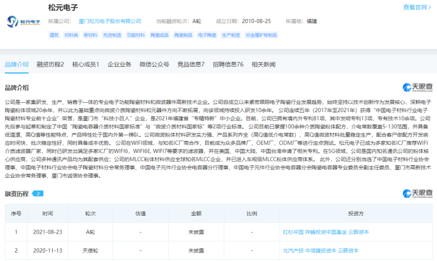The image size is (437, 261).
Task: Open 厦门松元电子股份有限公司 company link
Action: click(x=110, y=21)
